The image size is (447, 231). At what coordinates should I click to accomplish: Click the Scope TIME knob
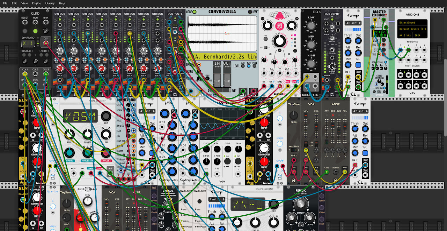[227, 149]
